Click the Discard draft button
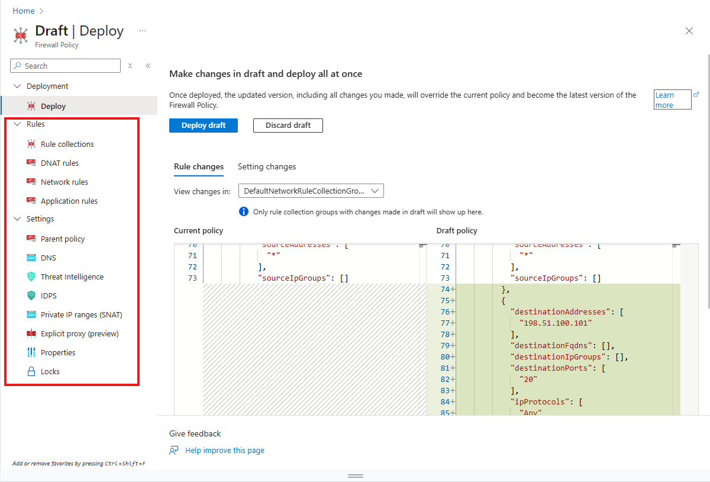 (288, 126)
